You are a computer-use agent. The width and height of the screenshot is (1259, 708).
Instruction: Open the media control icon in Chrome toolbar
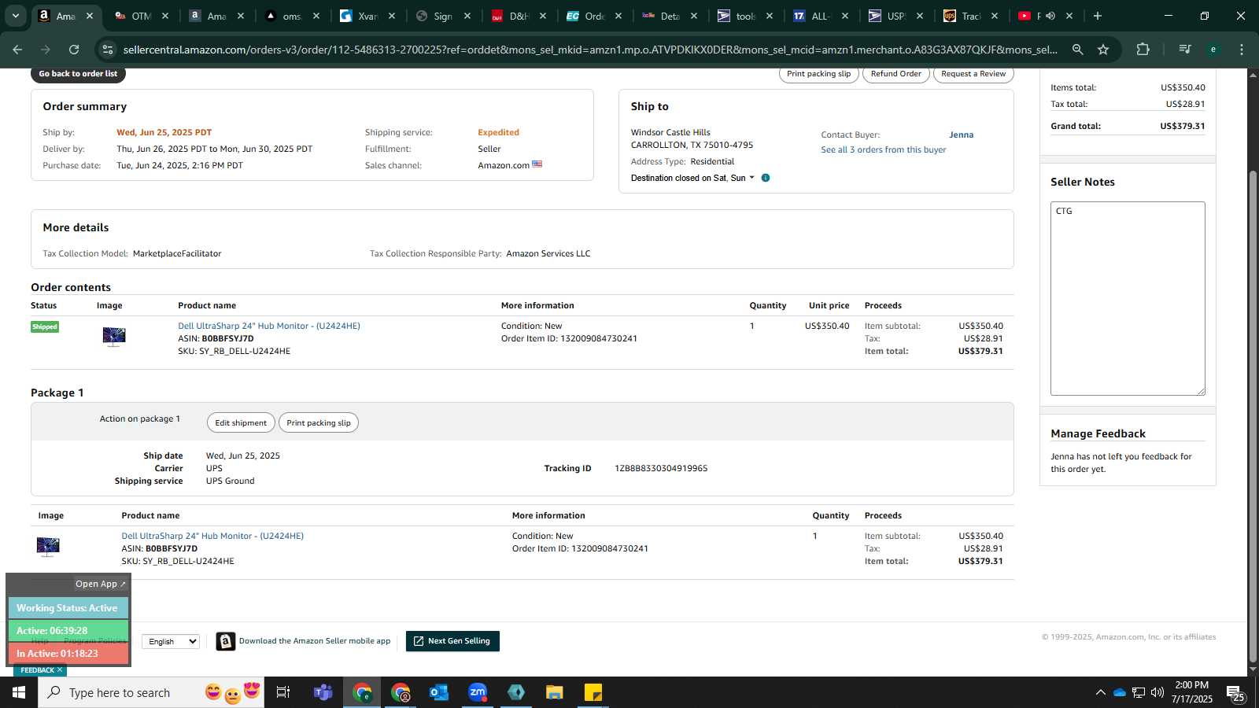click(x=1184, y=50)
